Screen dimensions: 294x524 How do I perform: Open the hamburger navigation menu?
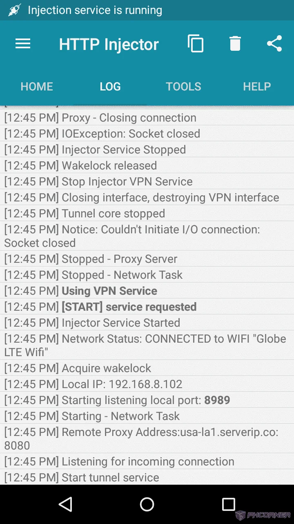(x=23, y=44)
